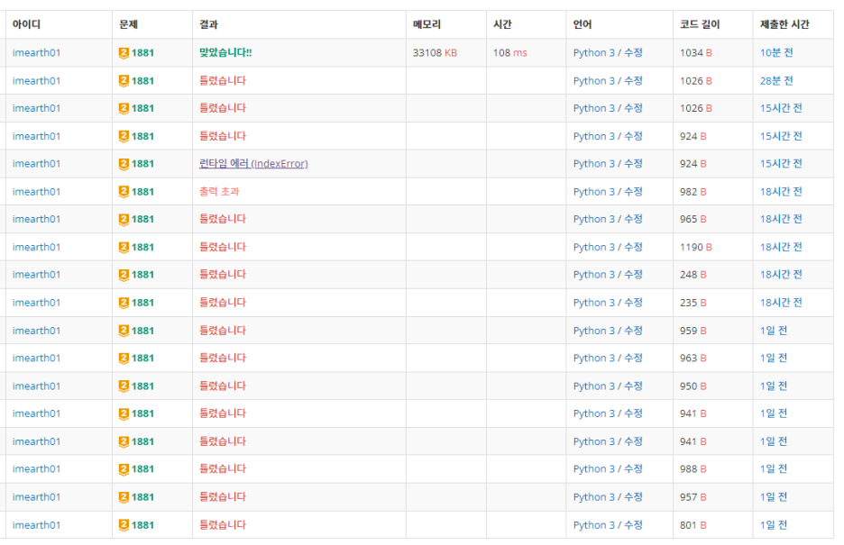Click the 결과 column header
The image size is (844, 545).
[x=209, y=24]
